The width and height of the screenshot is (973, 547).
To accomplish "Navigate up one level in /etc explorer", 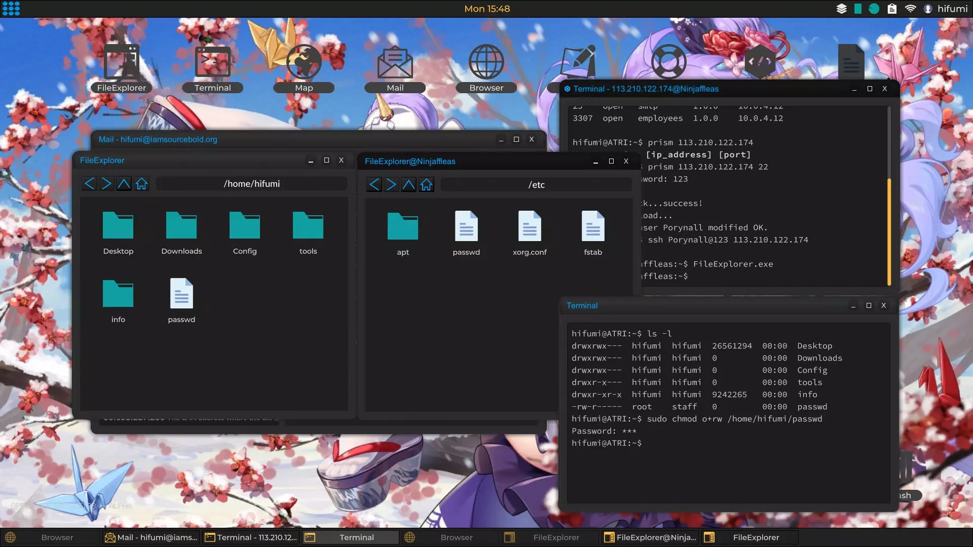I will (x=408, y=185).
